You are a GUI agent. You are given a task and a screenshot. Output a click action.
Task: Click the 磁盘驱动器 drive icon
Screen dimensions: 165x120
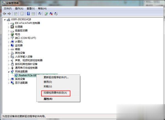point(12,31)
